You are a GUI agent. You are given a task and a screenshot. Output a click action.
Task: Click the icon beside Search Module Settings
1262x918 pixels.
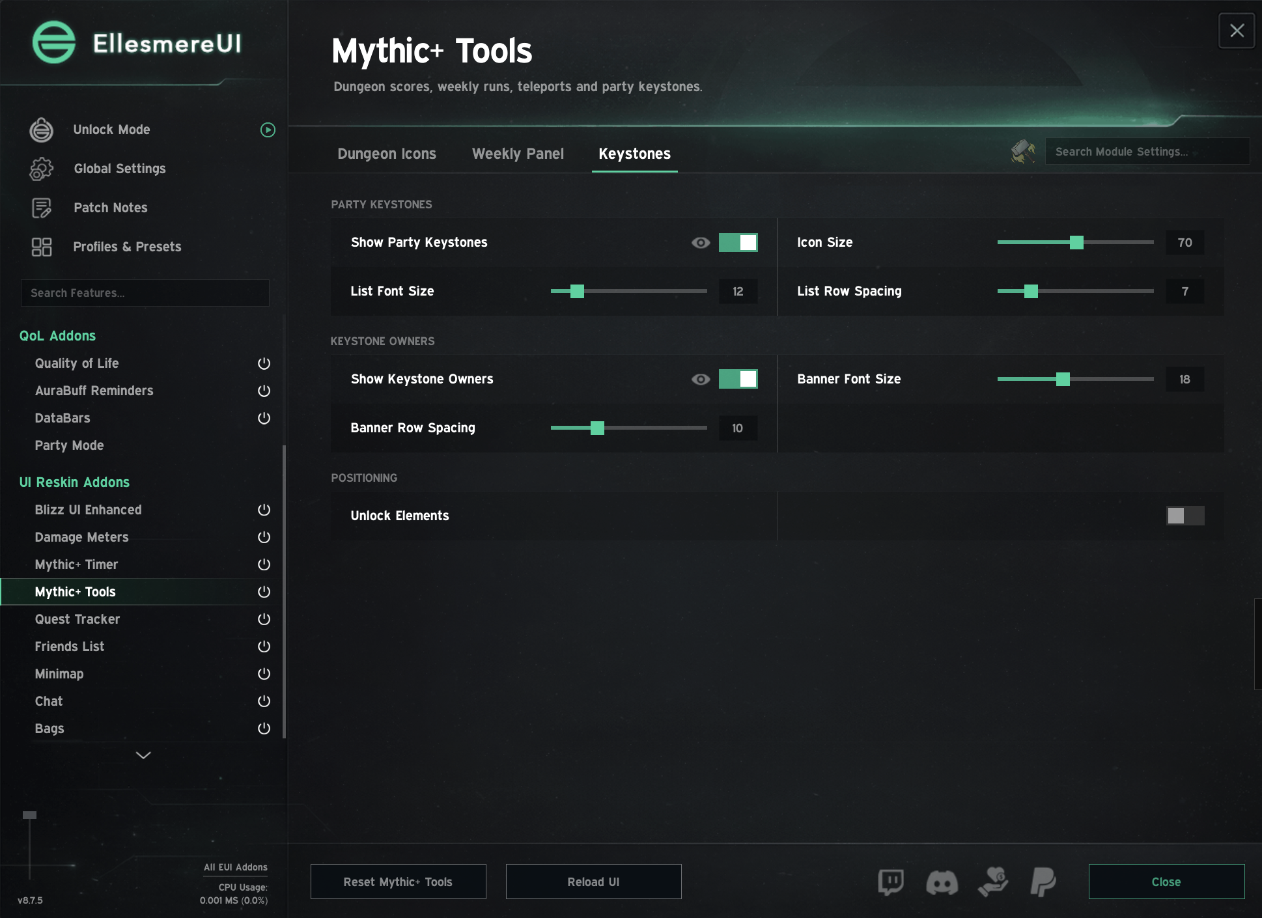(1023, 152)
